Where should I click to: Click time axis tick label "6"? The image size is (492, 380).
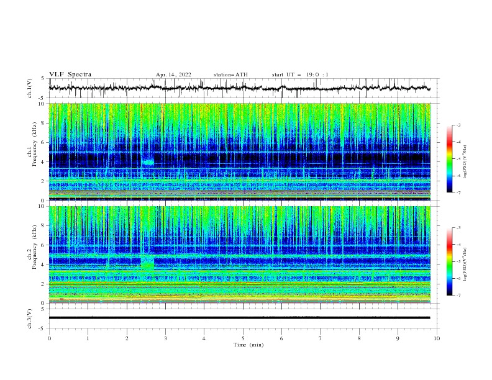[x=281, y=338]
